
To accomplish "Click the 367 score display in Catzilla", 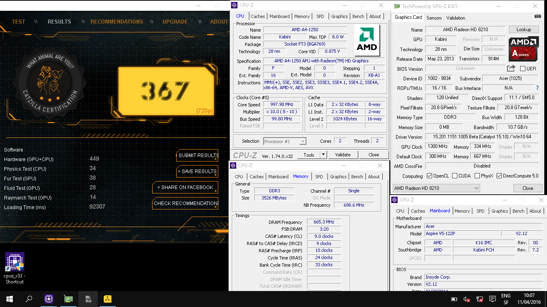I will point(166,91).
